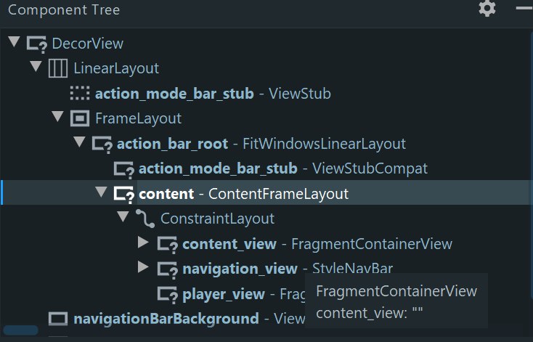Image resolution: width=533 pixels, height=342 pixels.
Task: Click the LinearLayout columns icon
Action: pos(58,68)
